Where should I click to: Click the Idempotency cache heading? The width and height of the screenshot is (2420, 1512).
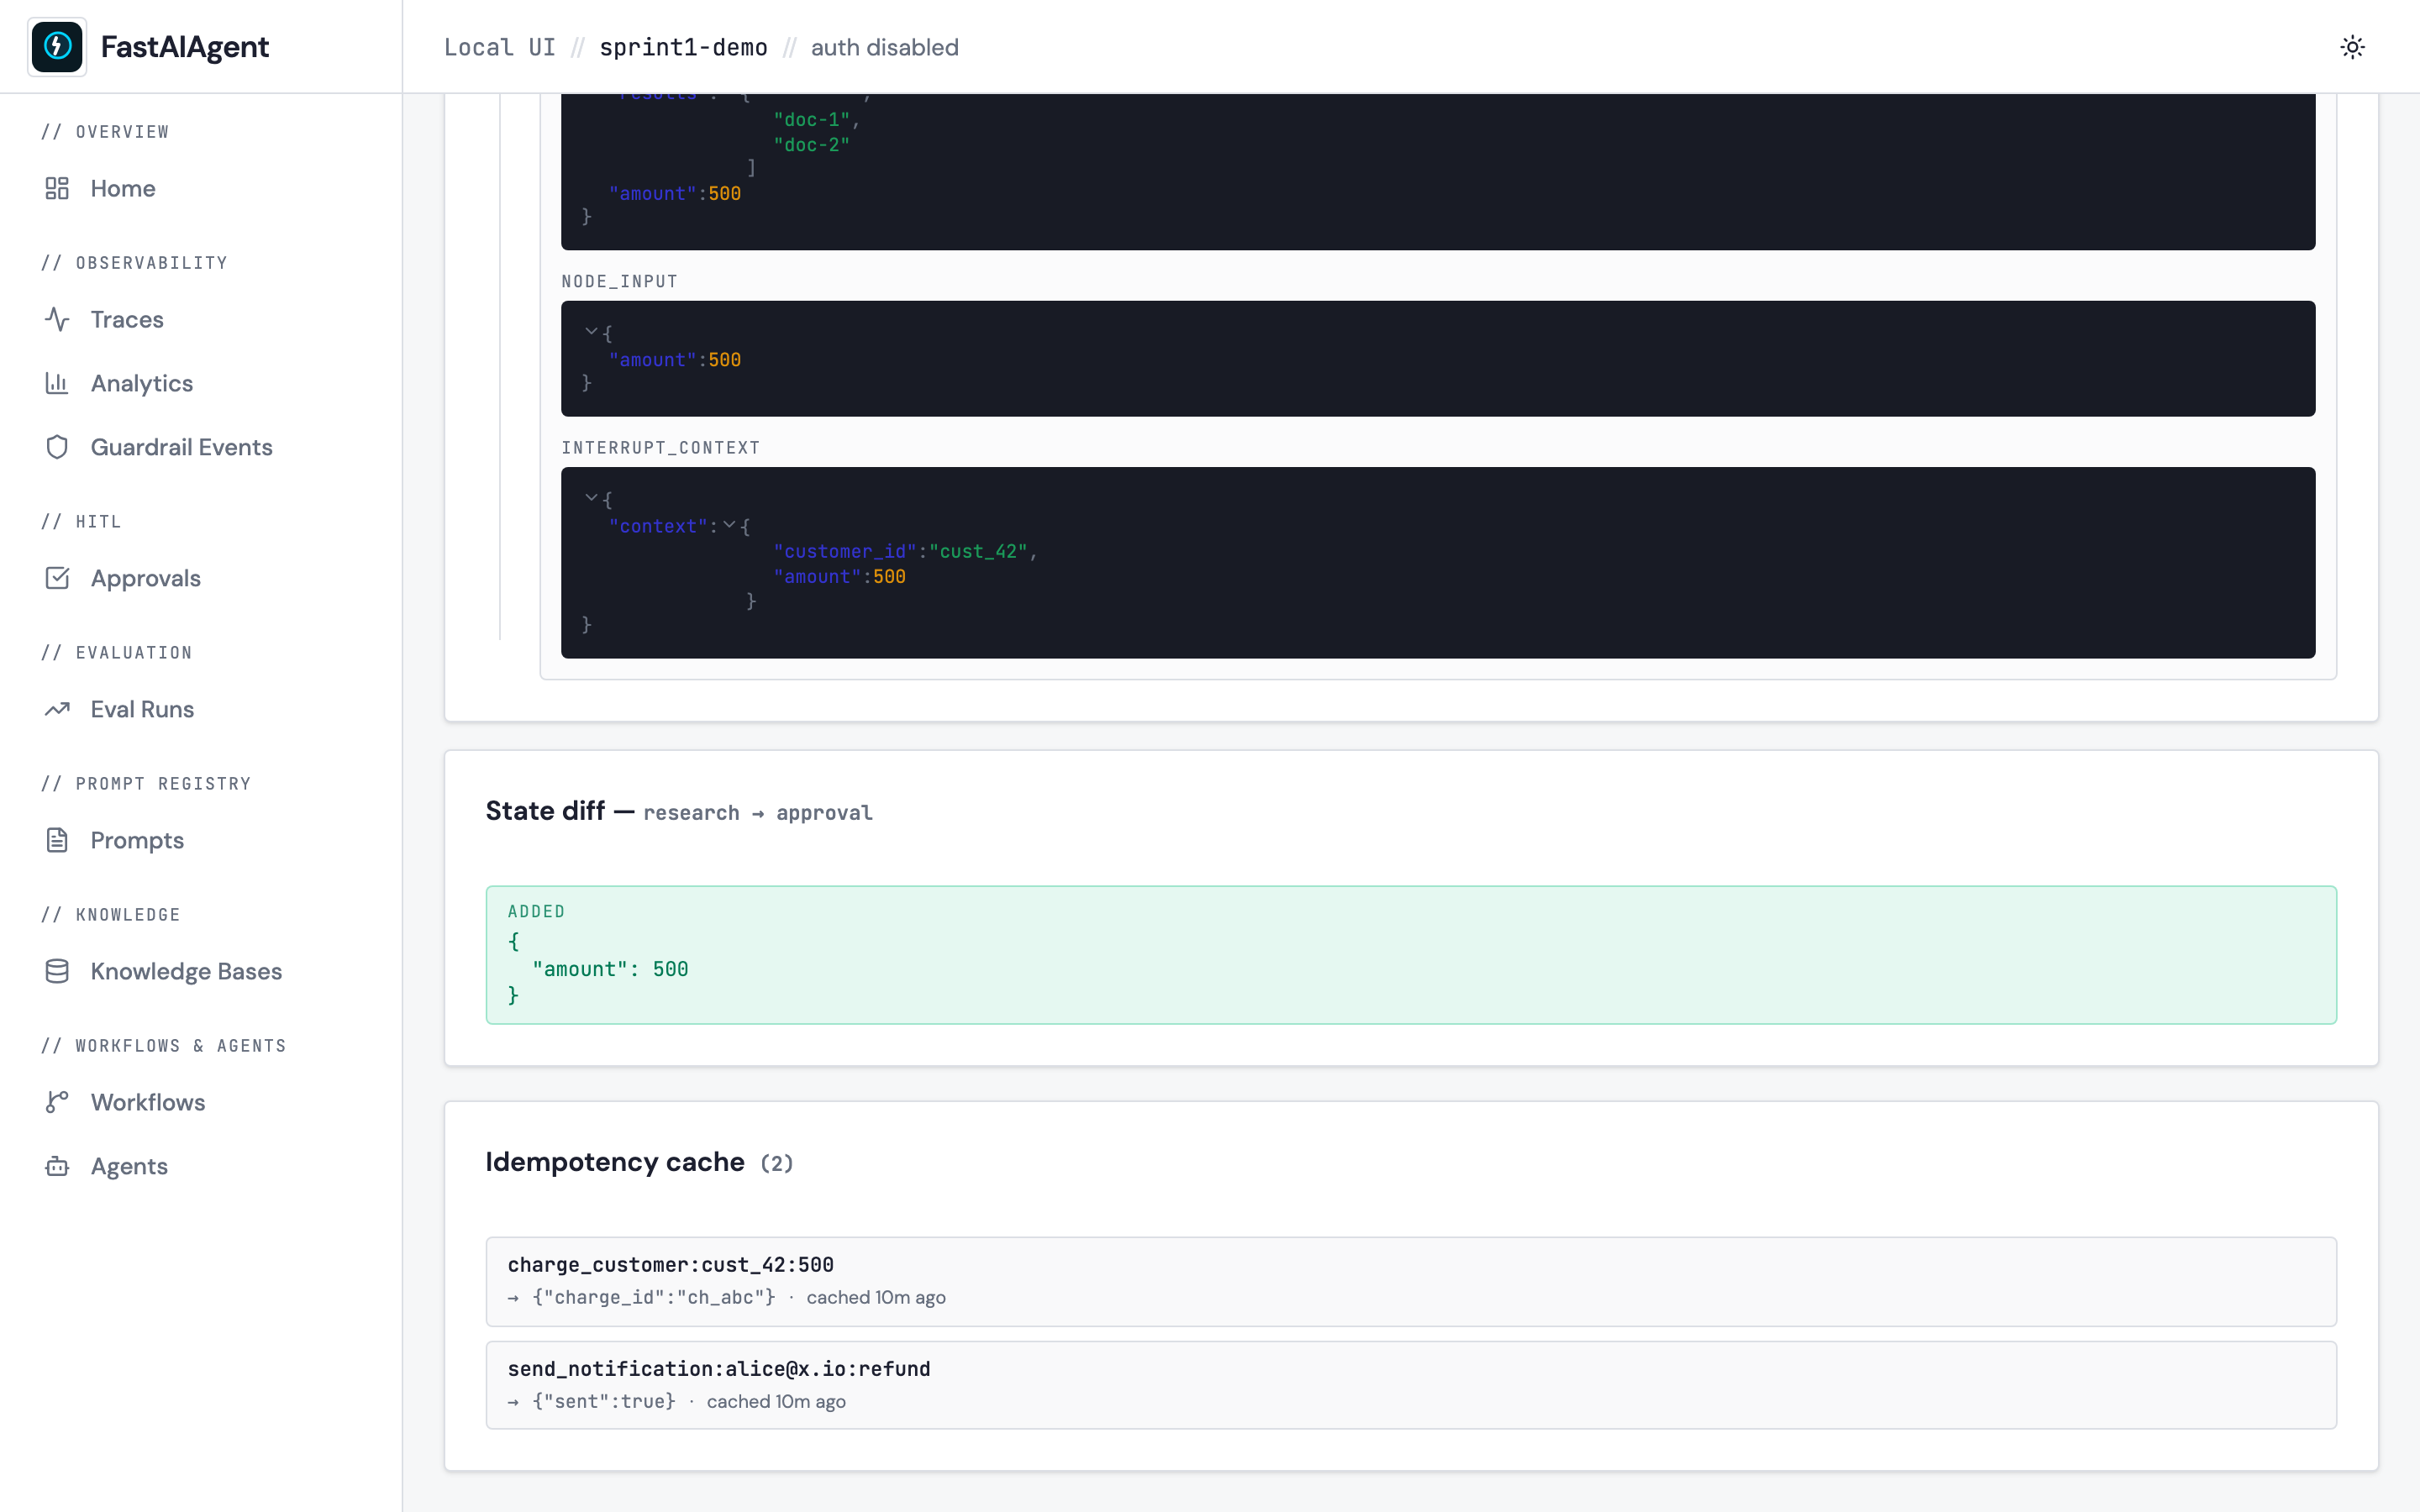(615, 1162)
